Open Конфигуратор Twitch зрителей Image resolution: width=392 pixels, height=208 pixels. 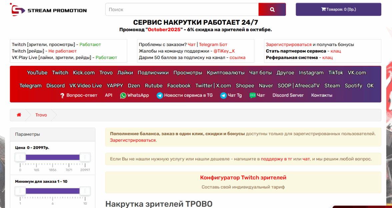(x=243, y=178)
